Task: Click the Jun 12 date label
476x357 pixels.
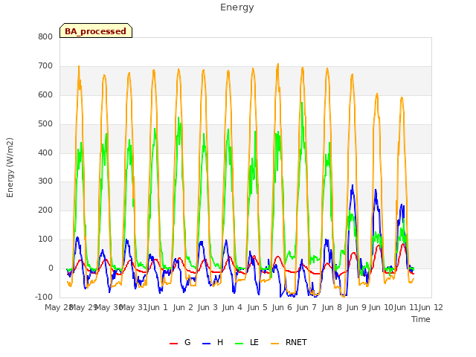Action: click(x=431, y=307)
